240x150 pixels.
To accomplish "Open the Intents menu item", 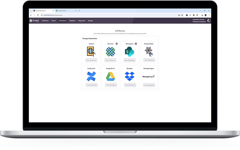I will coord(53,21).
